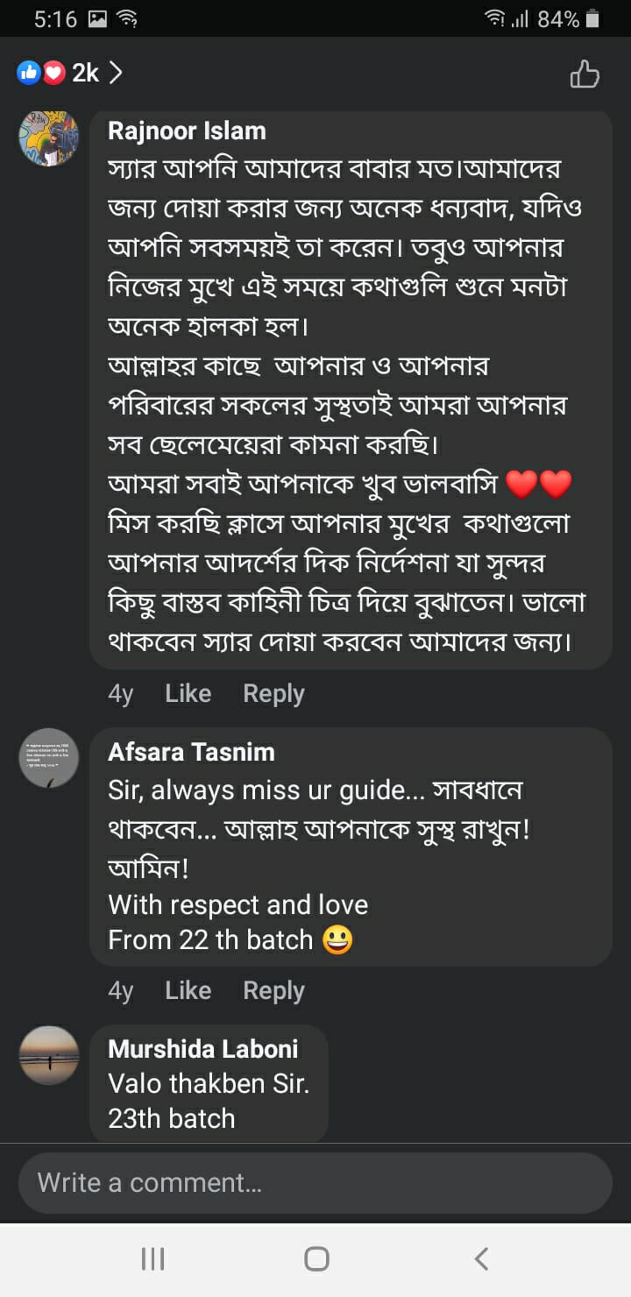
Task: Open Rajnoor Islam's profile picture
Action: (x=49, y=138)
